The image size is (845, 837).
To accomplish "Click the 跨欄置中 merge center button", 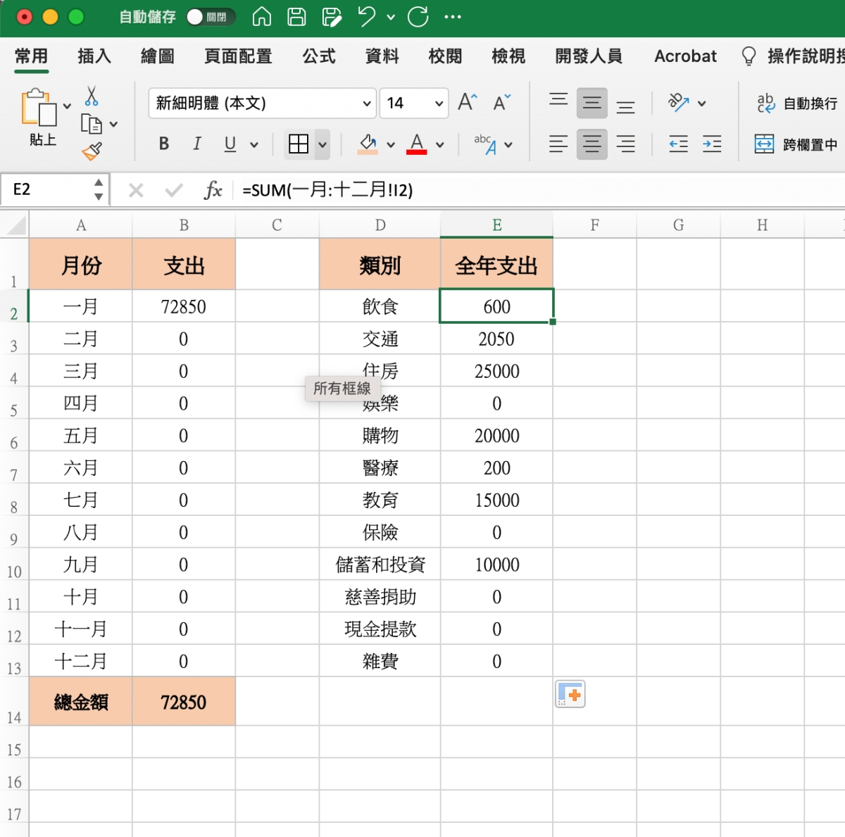I will pos(796,144).
